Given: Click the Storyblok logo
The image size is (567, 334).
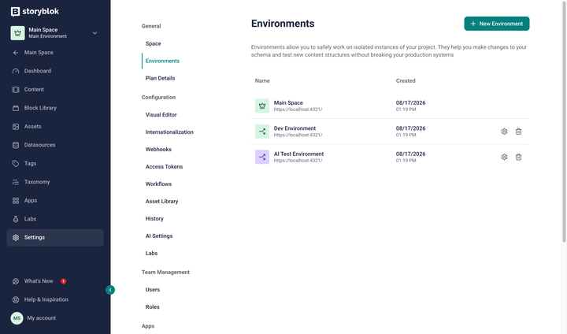Looking at the screenshot, I should pos(35,12).
